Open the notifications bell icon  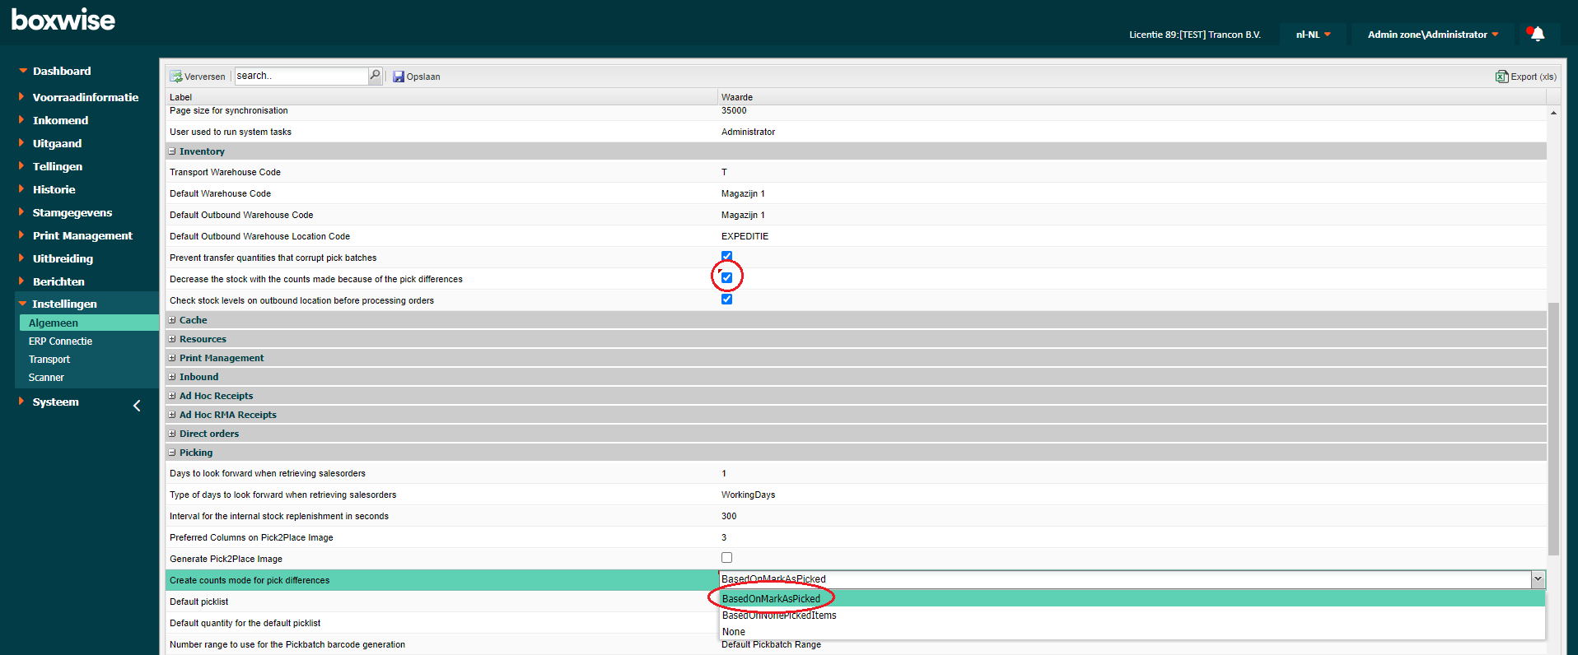point(1536,34)
